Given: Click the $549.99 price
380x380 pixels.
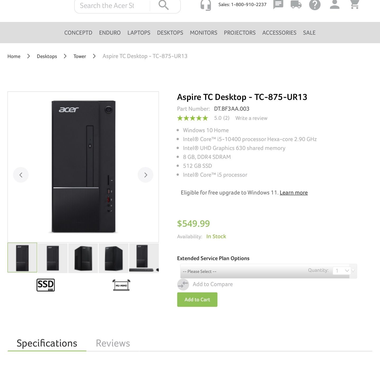Looking at the screenshot, I should point(193,224).
